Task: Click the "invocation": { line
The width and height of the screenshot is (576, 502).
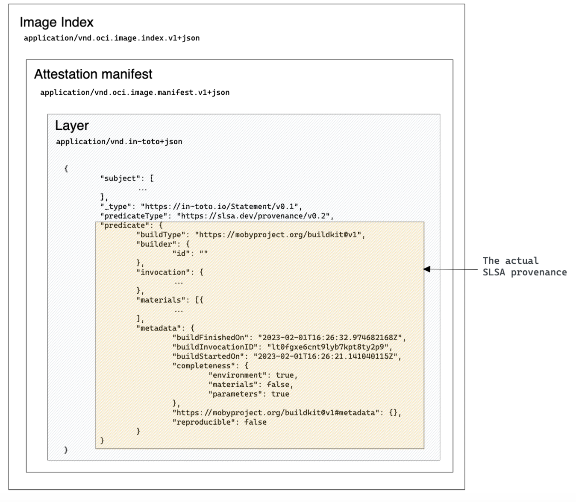Action: coord(170,272)
